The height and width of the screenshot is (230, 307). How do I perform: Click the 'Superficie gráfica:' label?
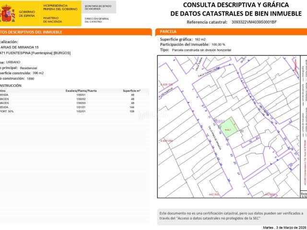[x=176, y=39]
